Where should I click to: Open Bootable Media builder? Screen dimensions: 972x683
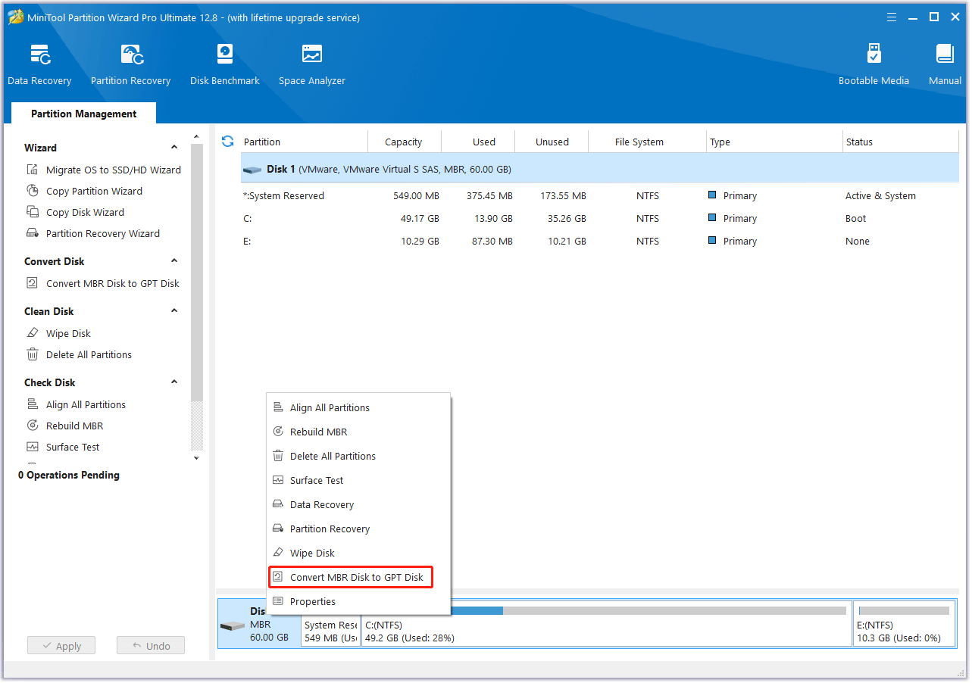[874, 65]
